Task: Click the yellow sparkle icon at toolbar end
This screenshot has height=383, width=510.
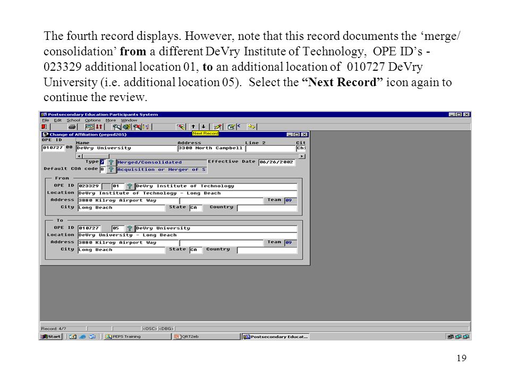Action: [x=251, y=127]
